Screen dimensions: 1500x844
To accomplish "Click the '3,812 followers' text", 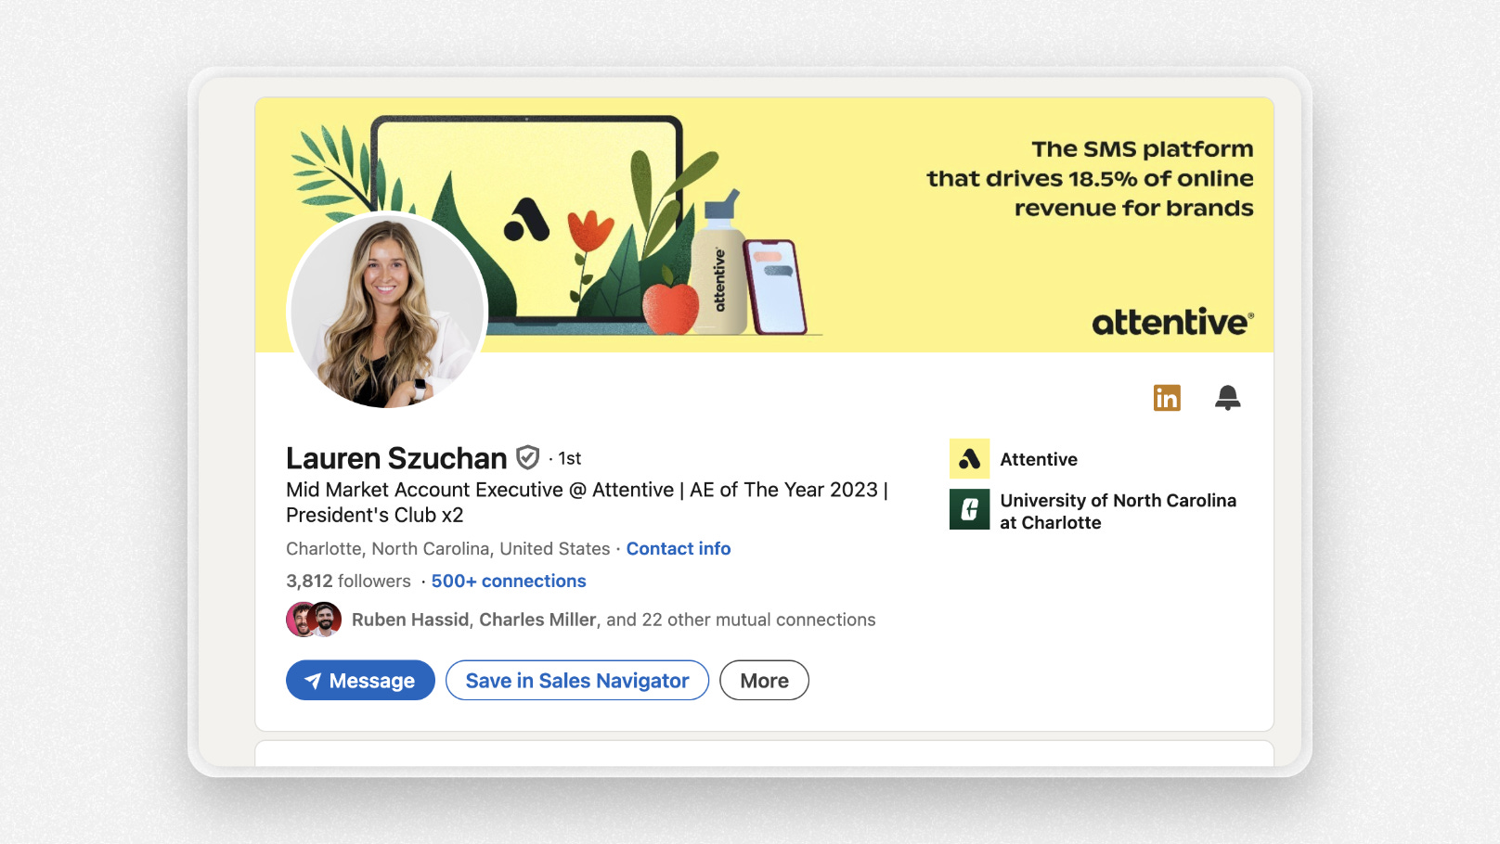I will 348,582.
